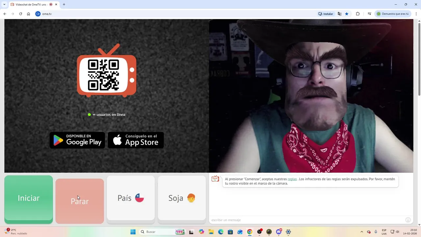
Task: Close the Videochat de OmeTV tab
Action: [x=56, y=5]
